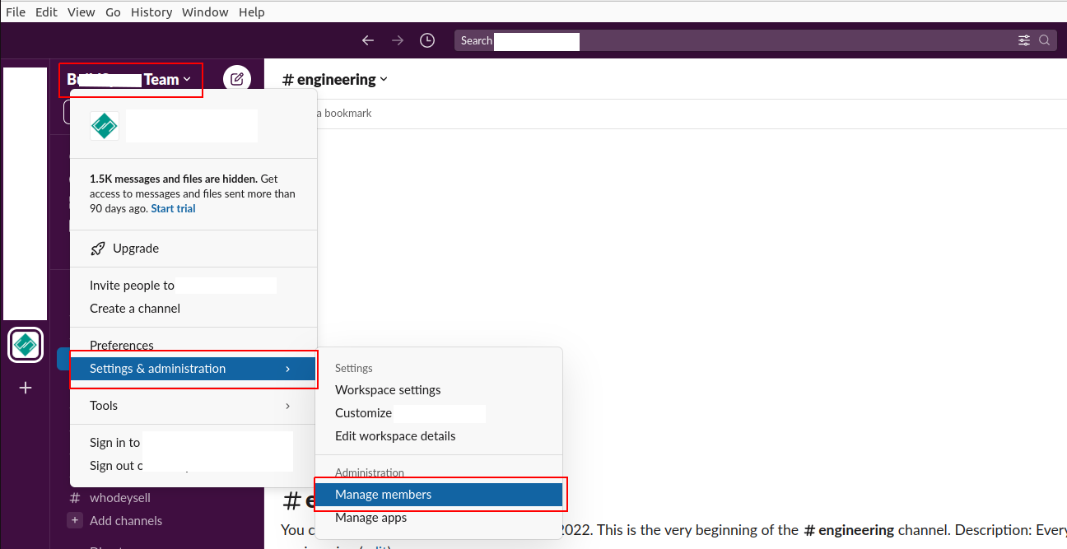1067x549 pixels.
Task: Add another workspace plus button
Action: pos(26,387)
